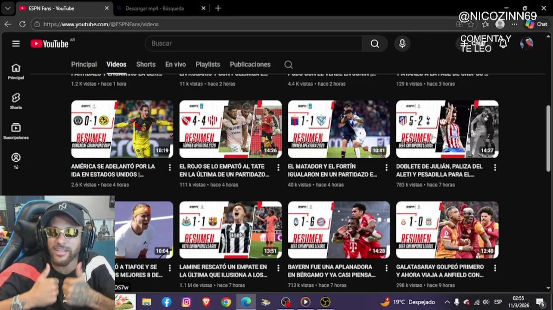Open a new browser tab
553x310 pixels.
pyautogui.click(x=218, y=8)
